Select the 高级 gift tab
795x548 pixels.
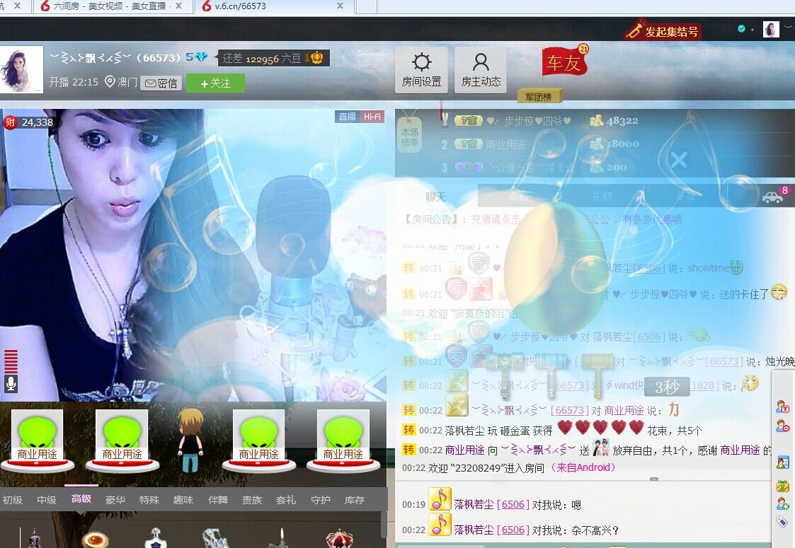click(x=81, y=499)
